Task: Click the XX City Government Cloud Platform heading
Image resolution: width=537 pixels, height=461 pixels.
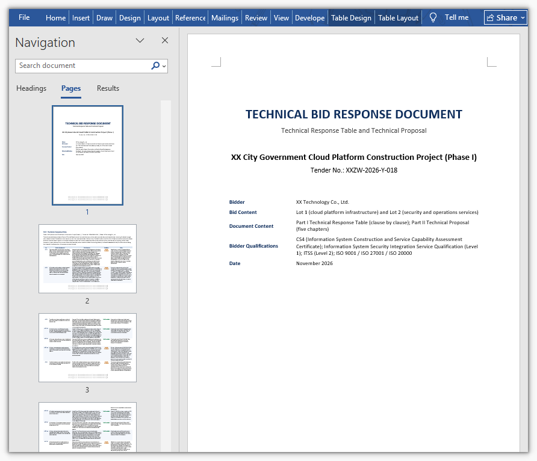Action: point(354,157)
